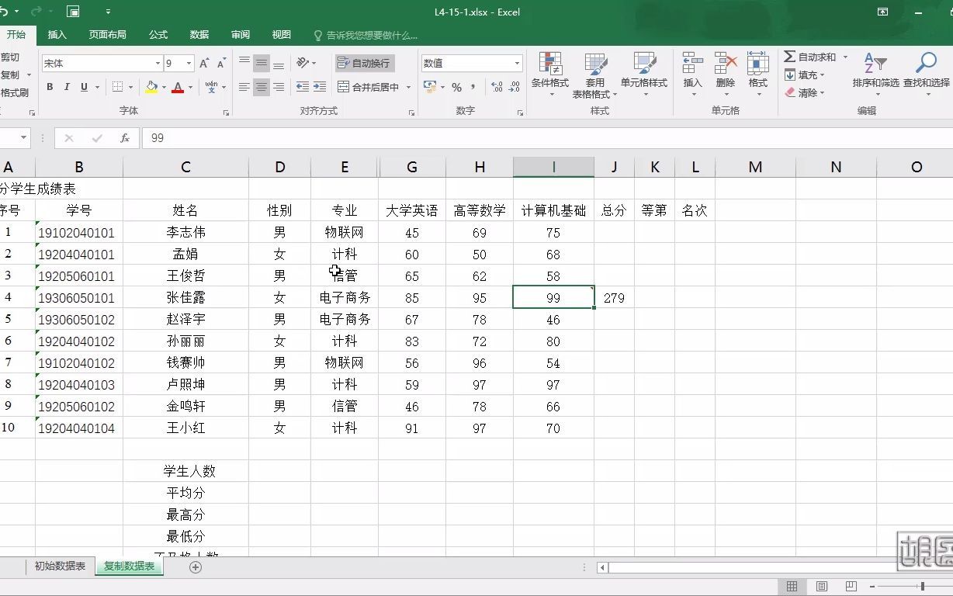The width and height of the screenshot is (953, 596).
Task: Open the 审阅 ribbon tab
Action: pos(241,35)
